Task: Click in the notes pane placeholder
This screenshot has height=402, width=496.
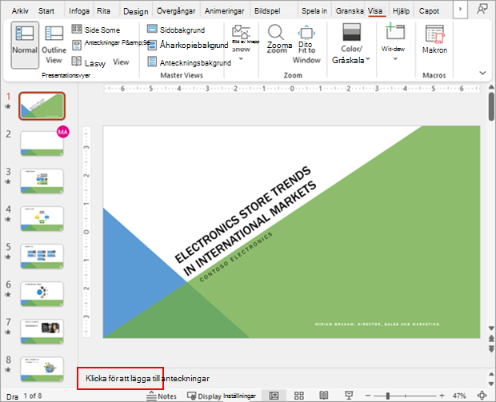Action: (147, 378)
